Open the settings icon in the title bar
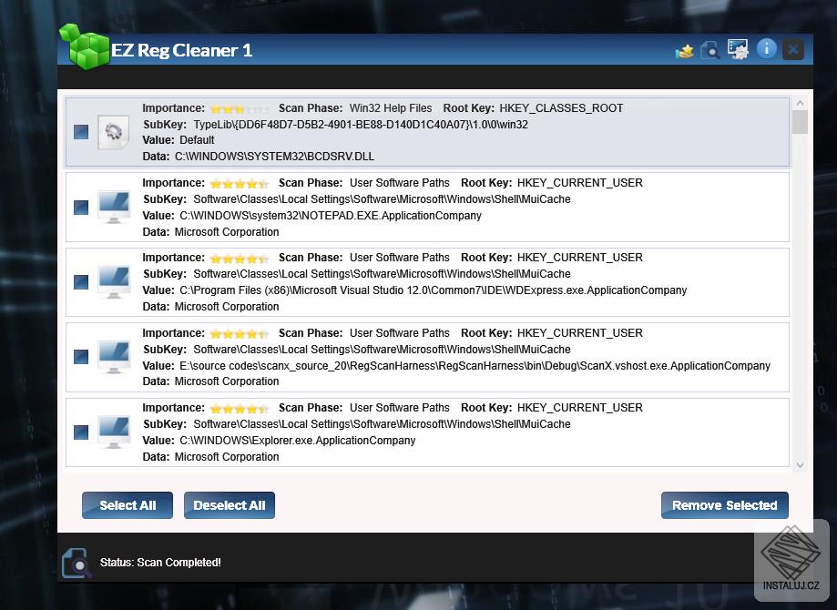Screen dimensions: 837x610 (x=738, y=50)
